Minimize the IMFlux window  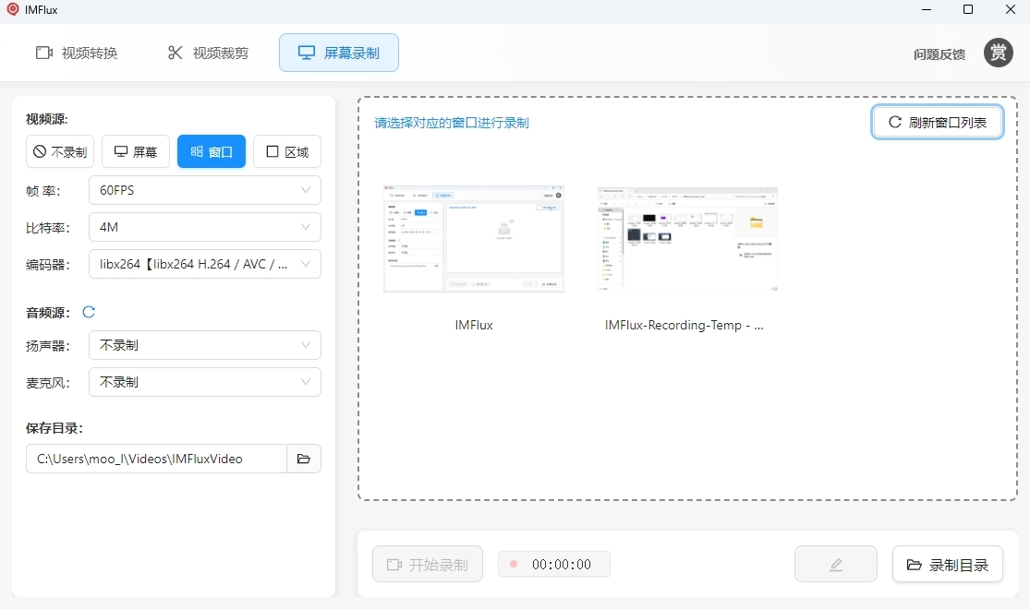pyautogui.click(x=927, y=10)
